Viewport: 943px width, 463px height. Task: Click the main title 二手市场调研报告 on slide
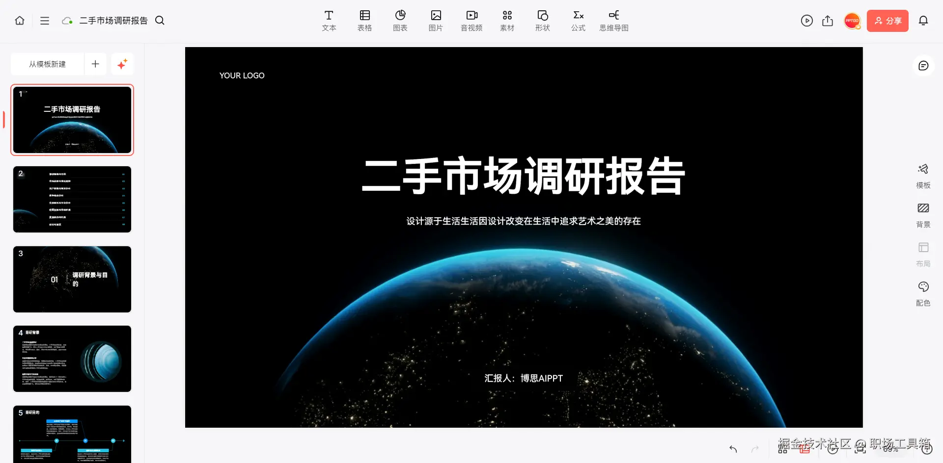pyautogui.click(x=524, y=176)
